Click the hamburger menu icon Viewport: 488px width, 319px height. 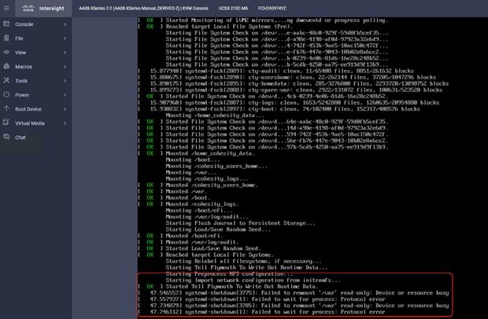click(6, 9)
